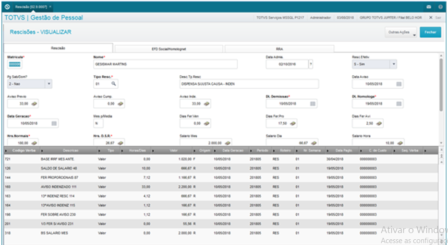The image size is (448, 245).
Task: Click the form area vertical scrollbar
Action: pyautogui.click(x=441, y=84)
